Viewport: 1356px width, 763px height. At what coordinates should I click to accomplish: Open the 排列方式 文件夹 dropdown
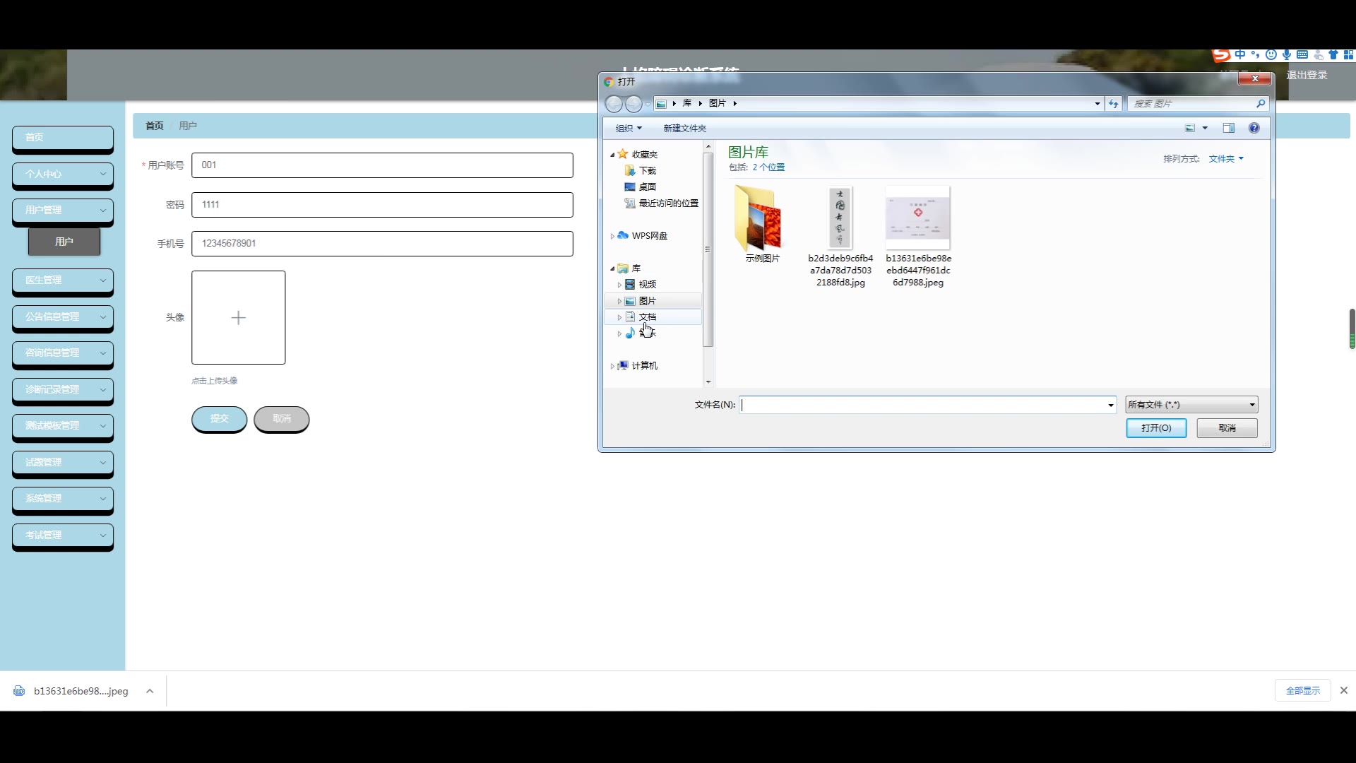click(1225, 159)
